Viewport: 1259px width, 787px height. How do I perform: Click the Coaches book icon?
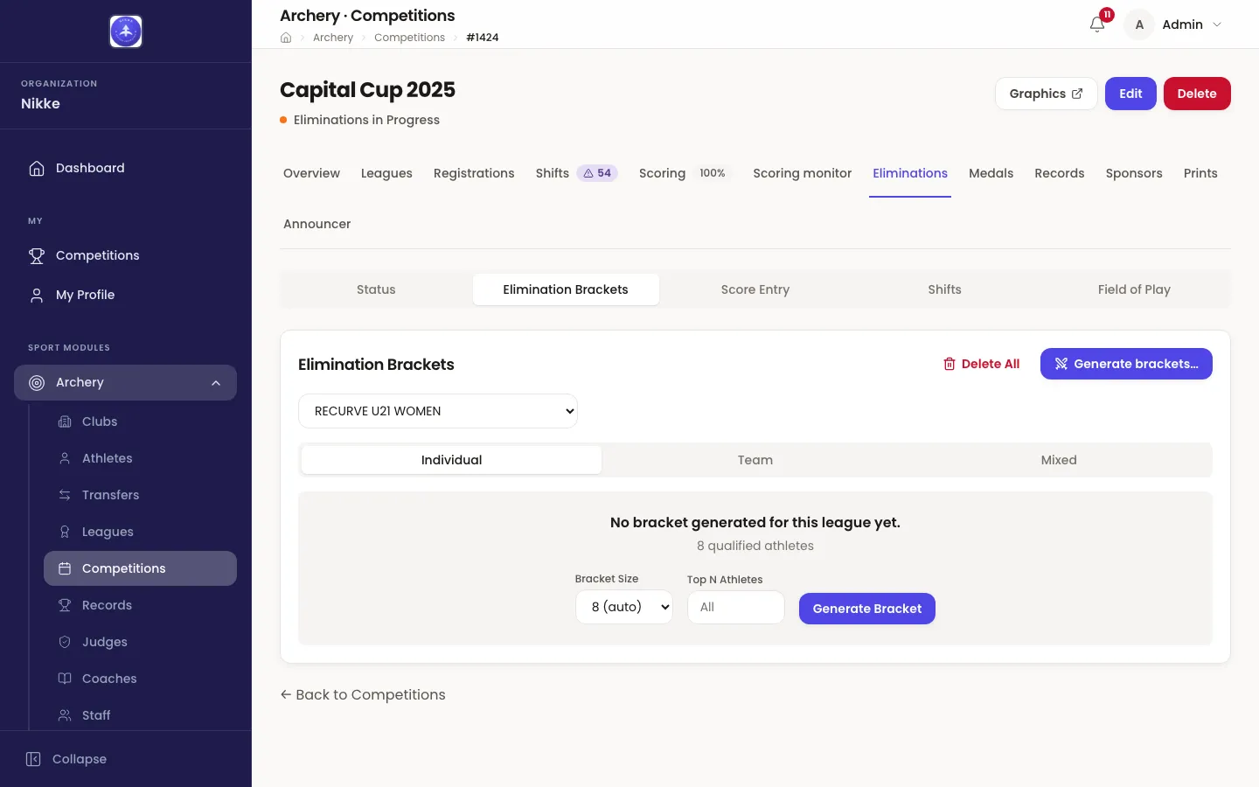click(x=65, y=679)
